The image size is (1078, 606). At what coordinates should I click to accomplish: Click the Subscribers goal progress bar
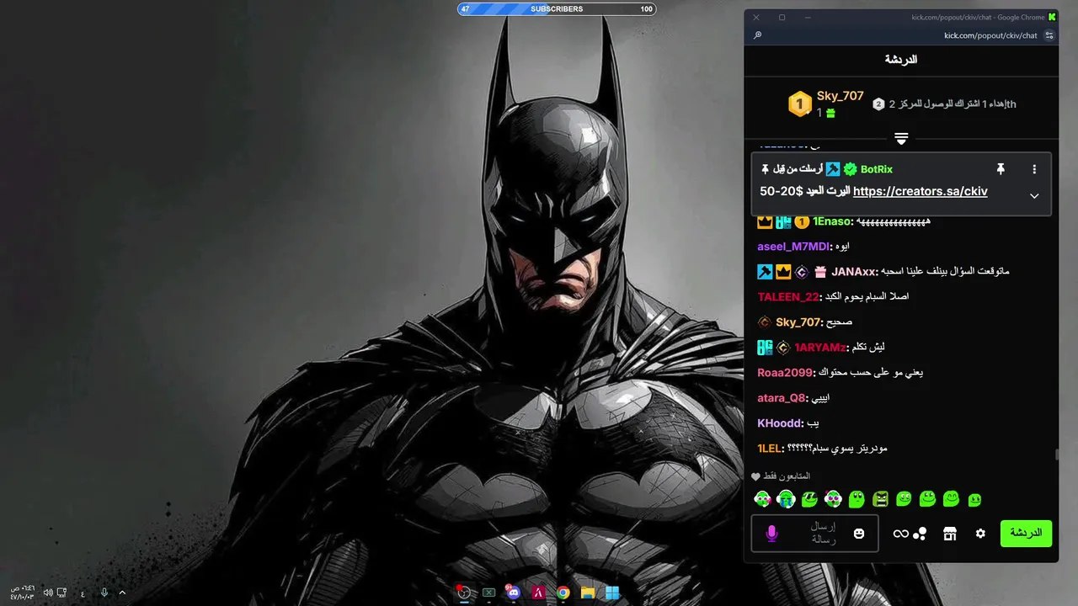coord(557,9)
